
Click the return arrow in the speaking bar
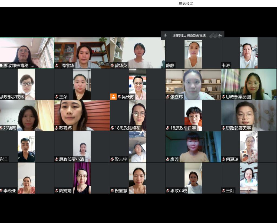tap(220, 36)
